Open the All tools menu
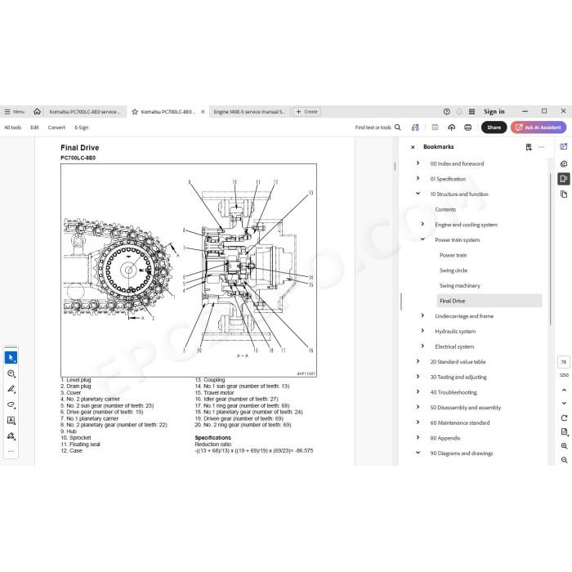Screen dimensions: 572x572 (x=13, y=127)
